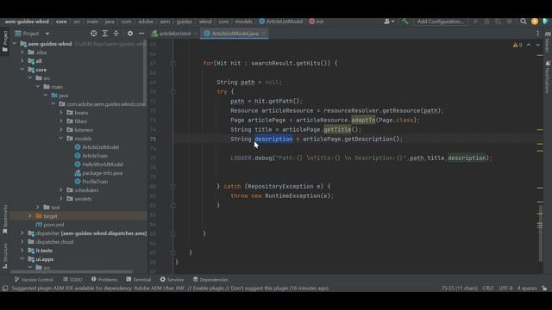Collapse aem-guides-wknd root node

pos(15,44)
